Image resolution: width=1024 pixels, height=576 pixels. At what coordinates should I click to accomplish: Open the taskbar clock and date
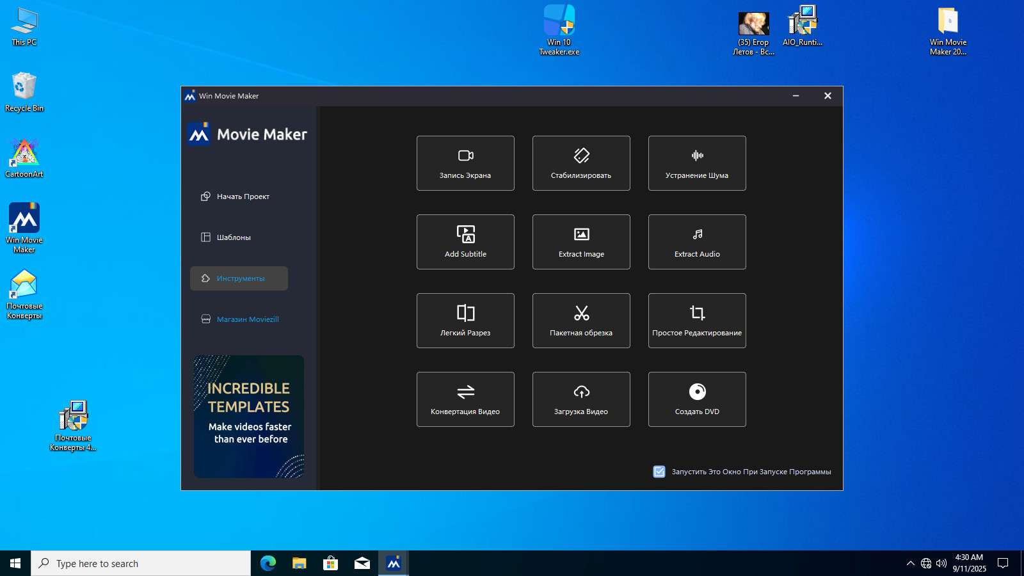pyautogui.click(x=969, y=563)
